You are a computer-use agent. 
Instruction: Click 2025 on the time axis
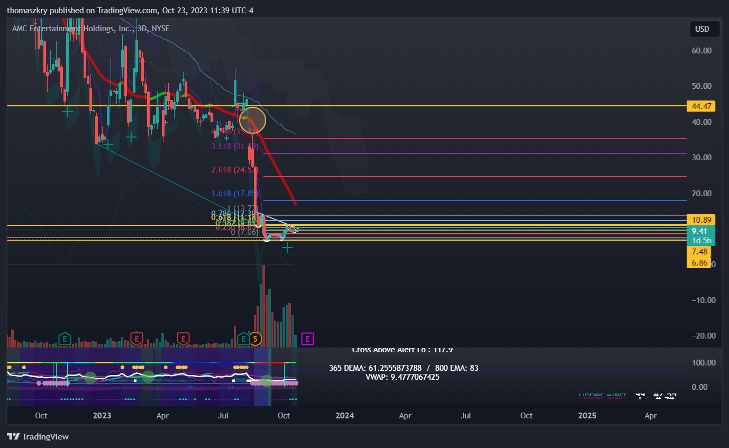coord(587,416)
